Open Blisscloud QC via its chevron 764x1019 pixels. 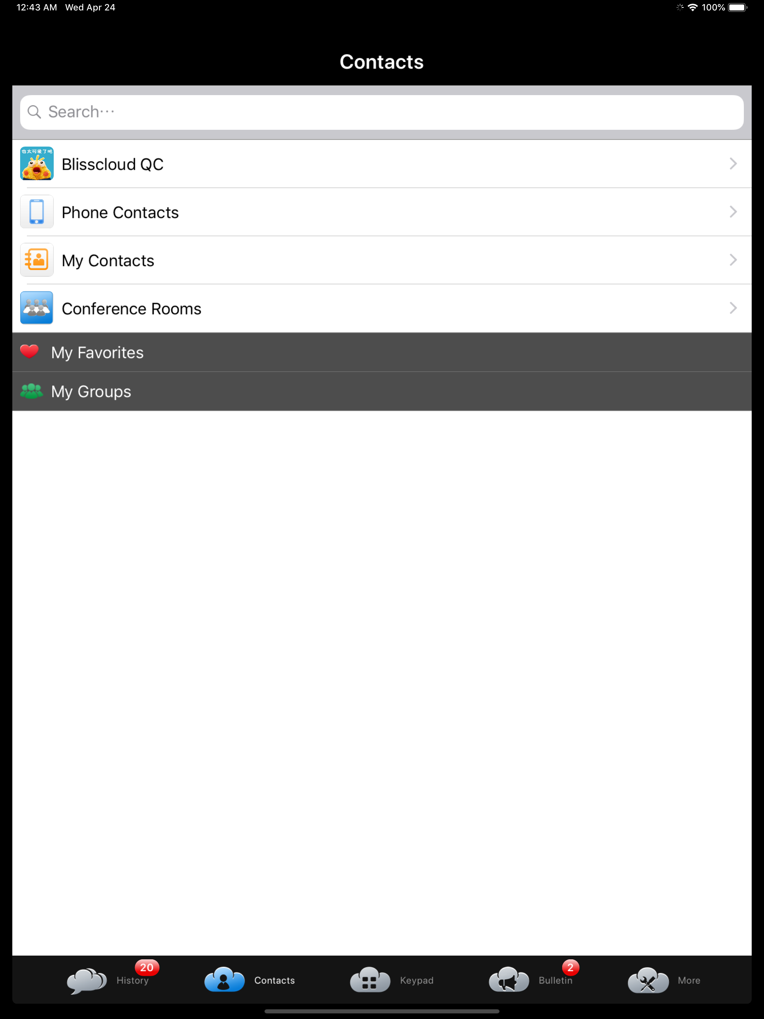click(733, 163)
